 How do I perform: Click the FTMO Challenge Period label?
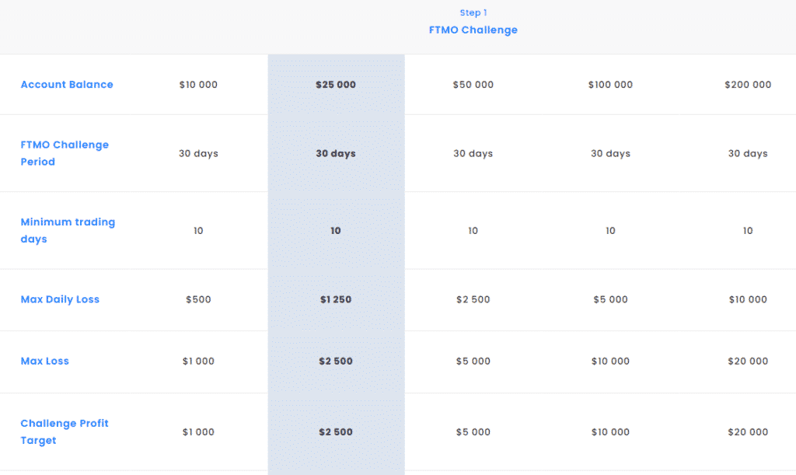point(65,153)
